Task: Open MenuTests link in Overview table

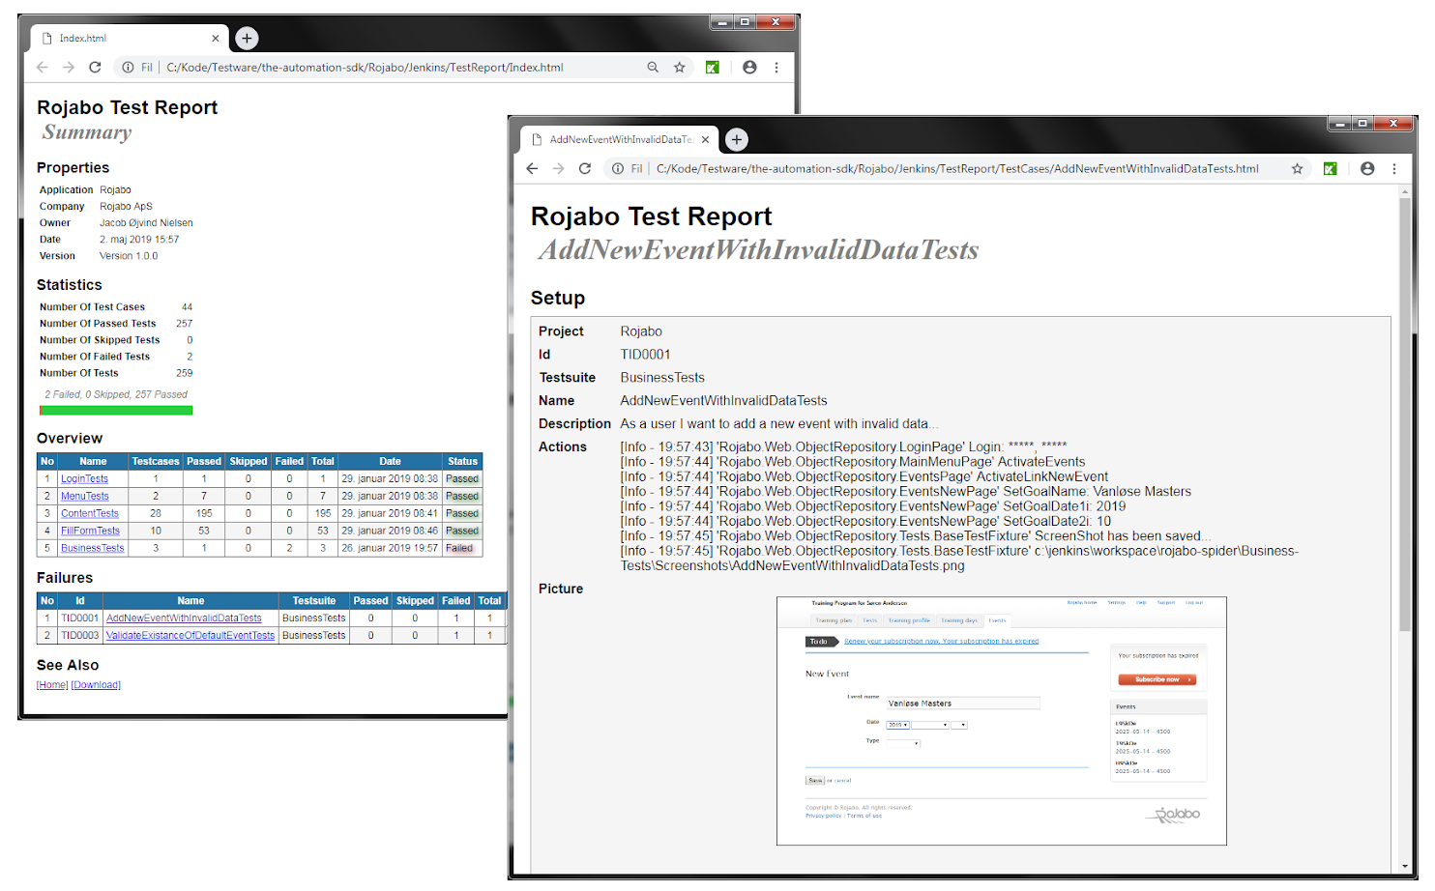Action: (x=85, y=496)
